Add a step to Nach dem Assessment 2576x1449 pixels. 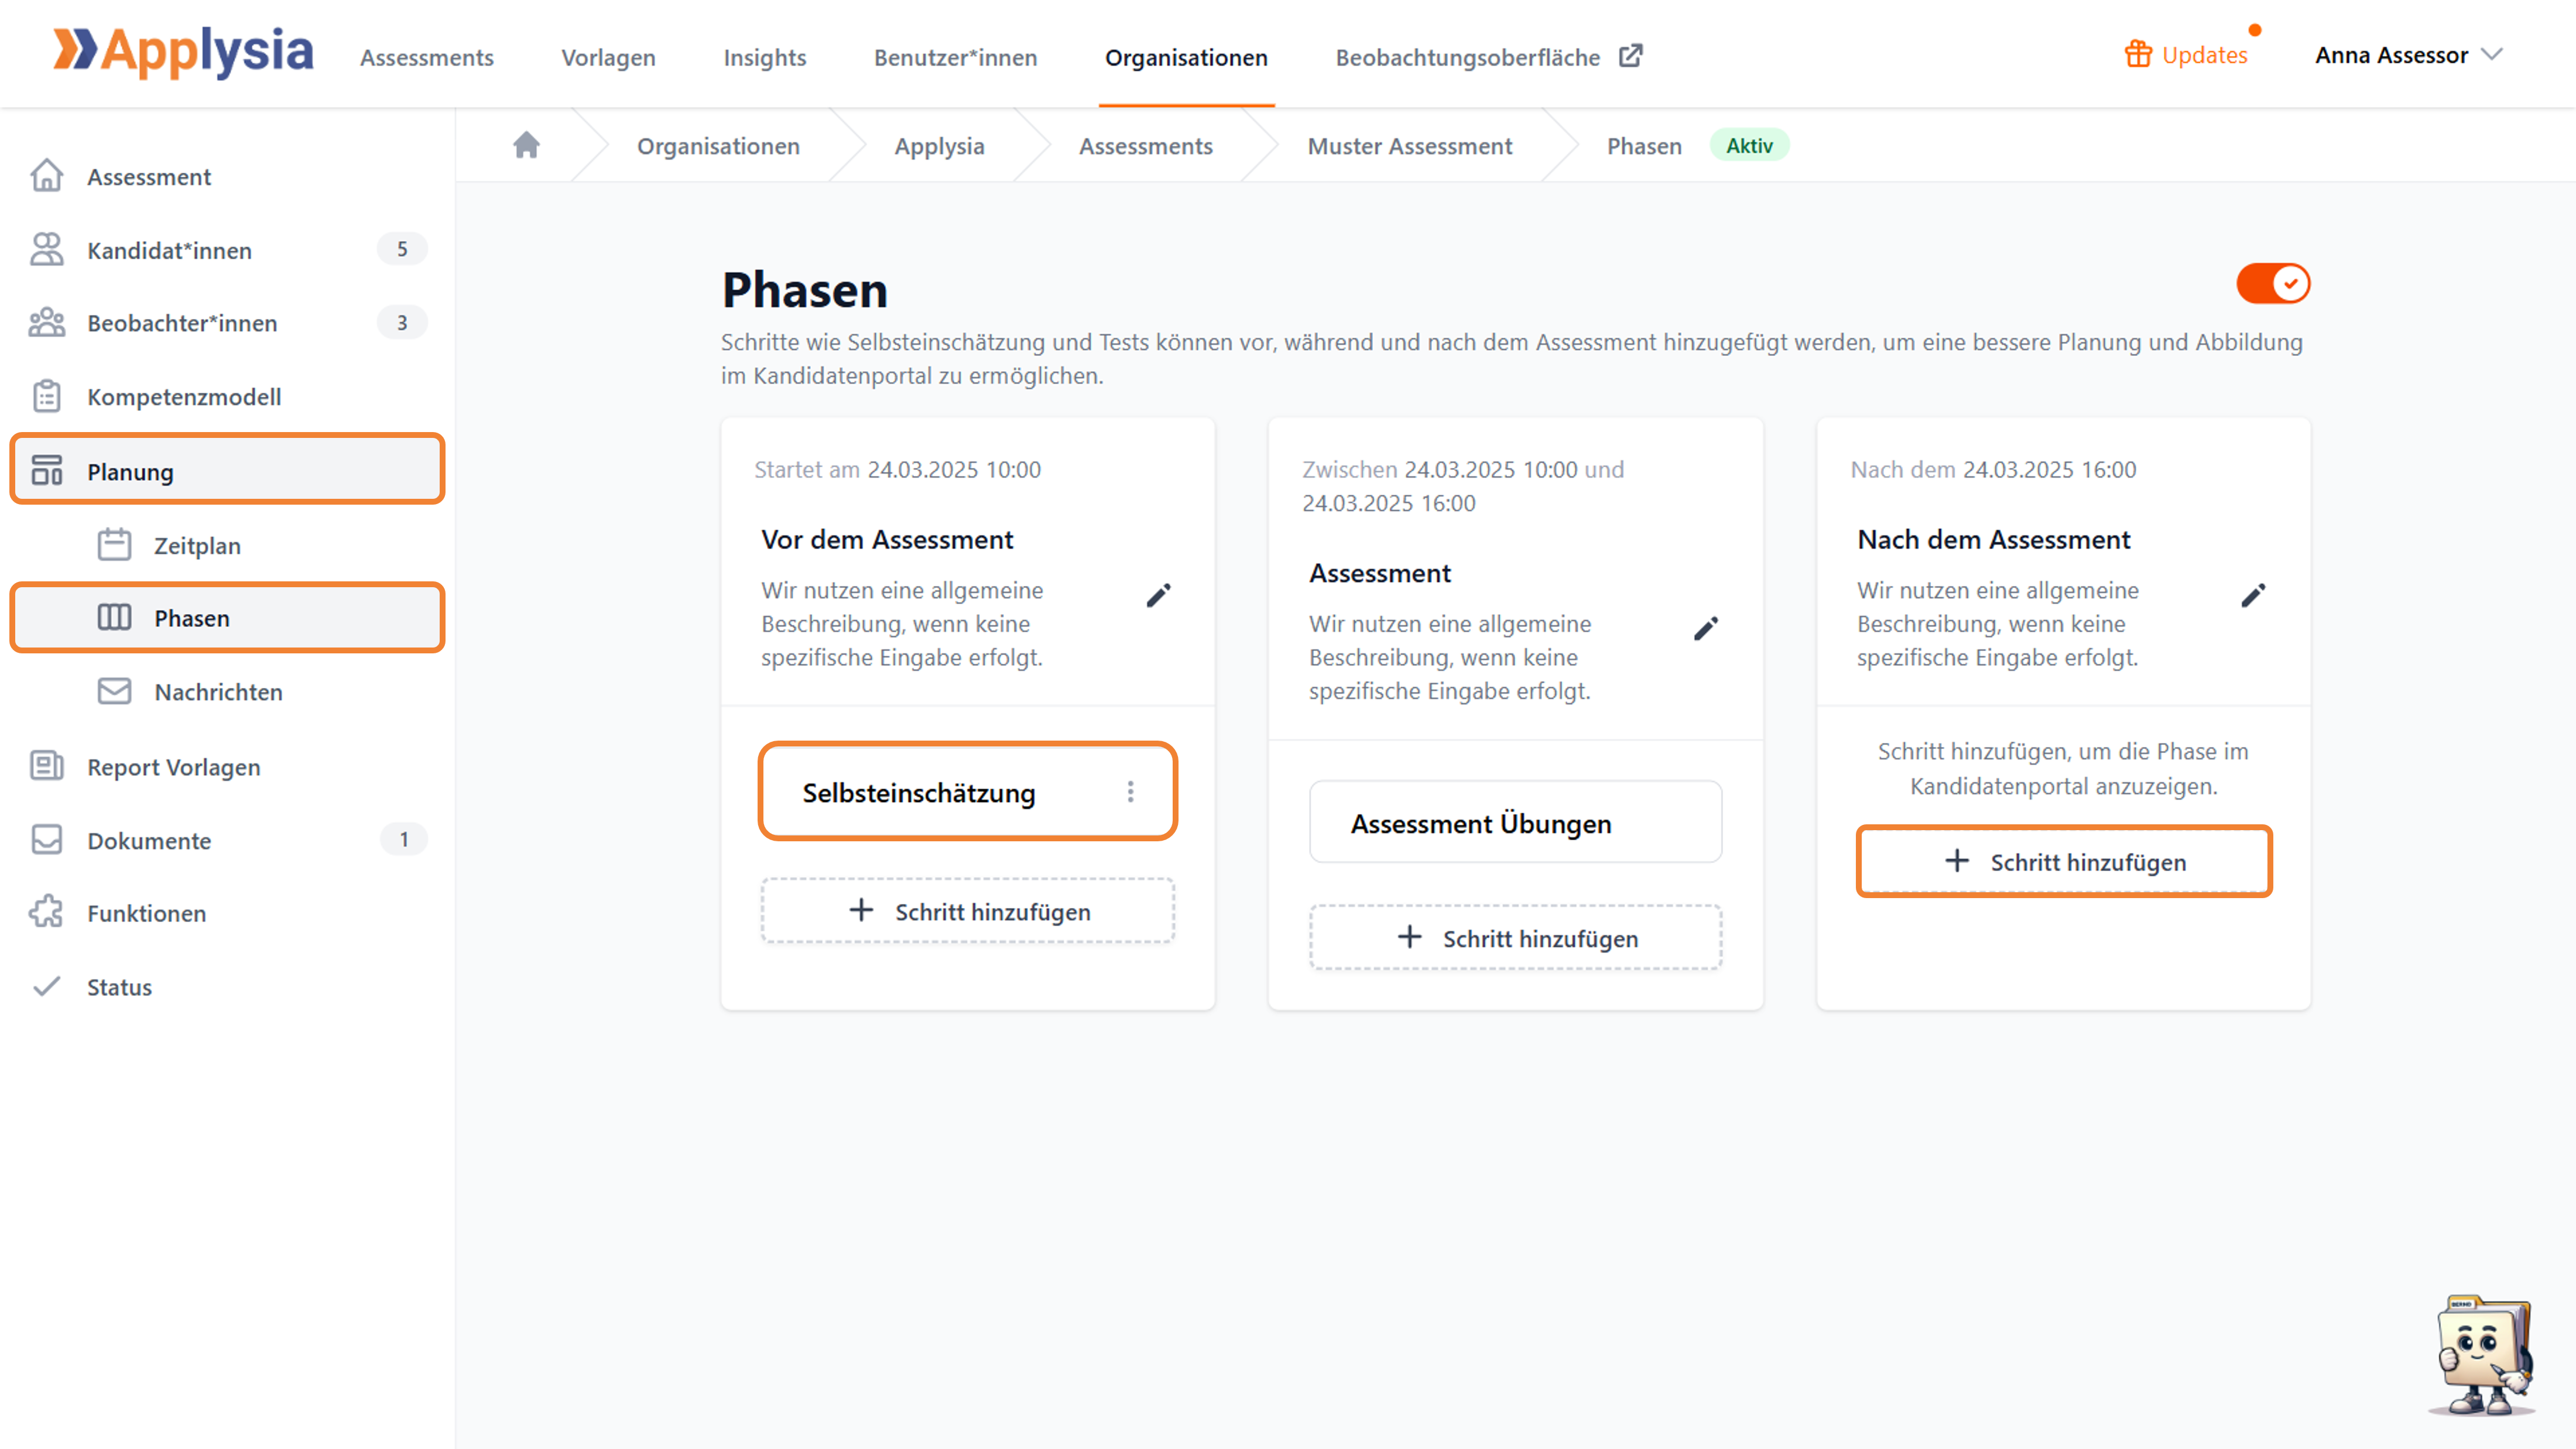coord(2064,861)
